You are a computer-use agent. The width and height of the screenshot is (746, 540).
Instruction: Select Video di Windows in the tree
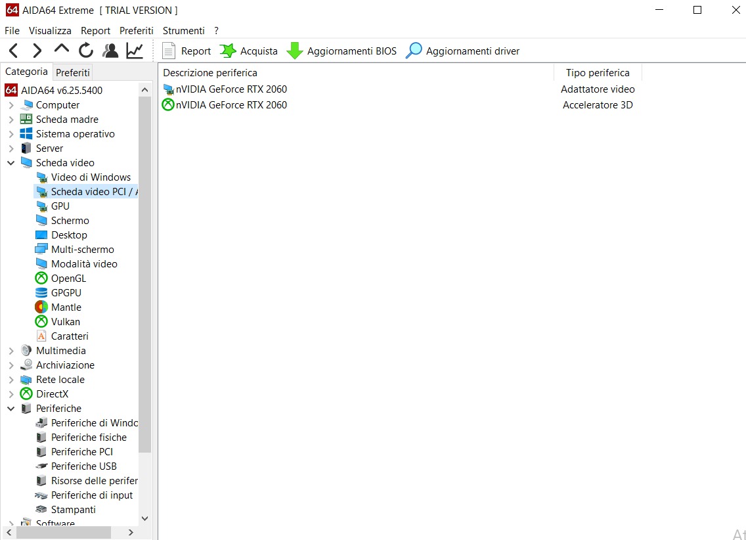[x=91, y=177]
